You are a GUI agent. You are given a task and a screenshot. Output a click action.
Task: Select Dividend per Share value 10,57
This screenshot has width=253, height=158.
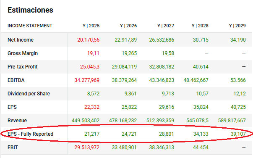pos(202,94)
